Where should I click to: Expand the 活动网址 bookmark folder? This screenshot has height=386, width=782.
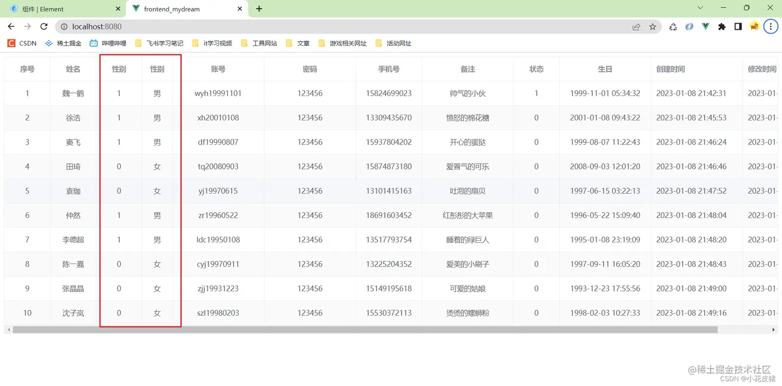pos(393,43)
